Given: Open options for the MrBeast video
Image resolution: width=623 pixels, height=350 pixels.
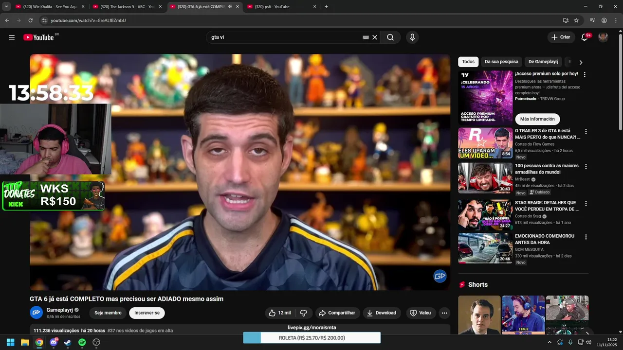Looking at the screenshot, I should tap(586, 167).
